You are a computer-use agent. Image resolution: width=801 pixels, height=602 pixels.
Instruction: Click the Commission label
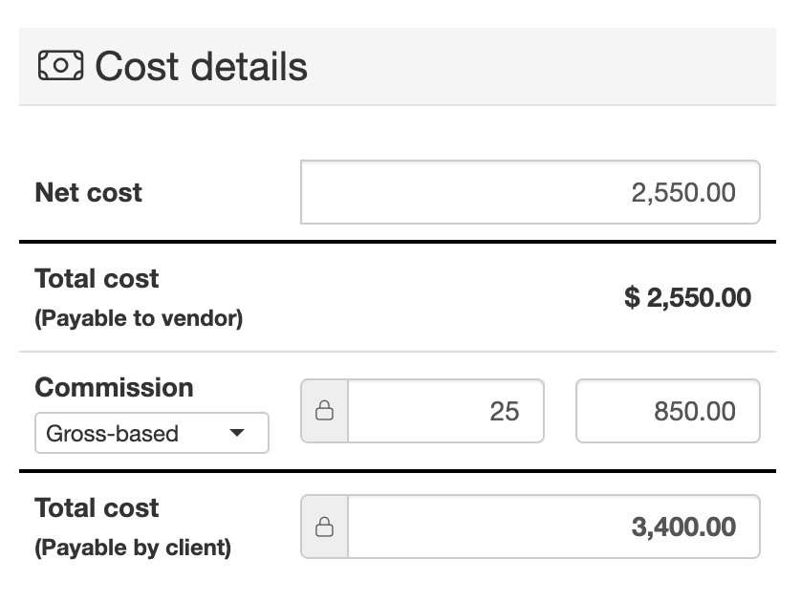pos(114,388)
